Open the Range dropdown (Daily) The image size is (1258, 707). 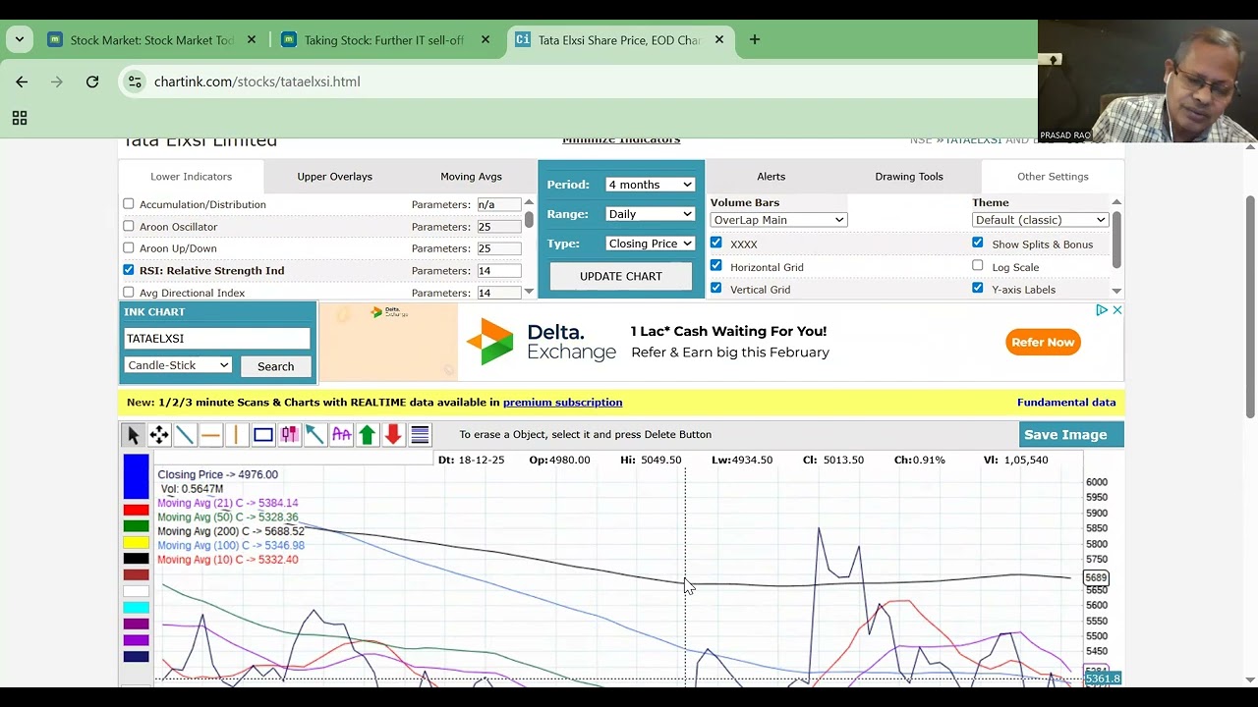click(x=650, y=214)
